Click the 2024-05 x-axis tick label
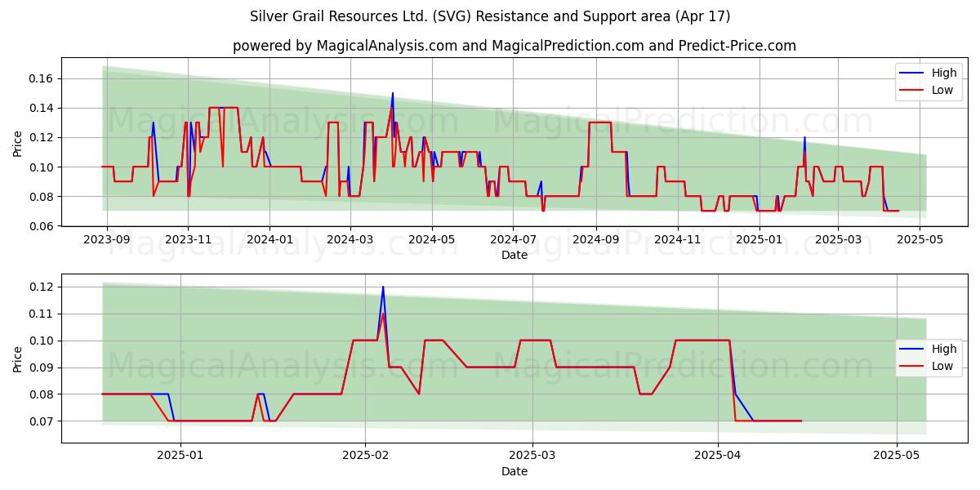Image resolution: width=980 pixels, height=490 pixels. coord(432,239)
